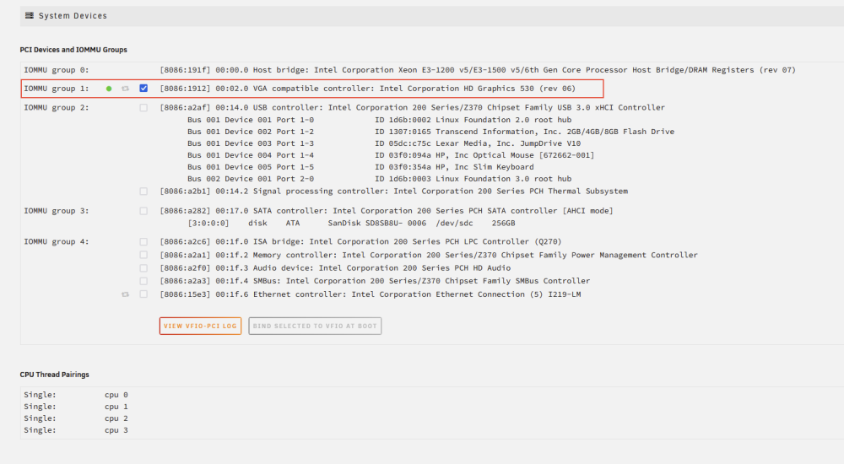Screen dimensions: 844x464
Task: Select the Host bridge Xeon E3-1200 line
Action: click(x=478, y=70)
